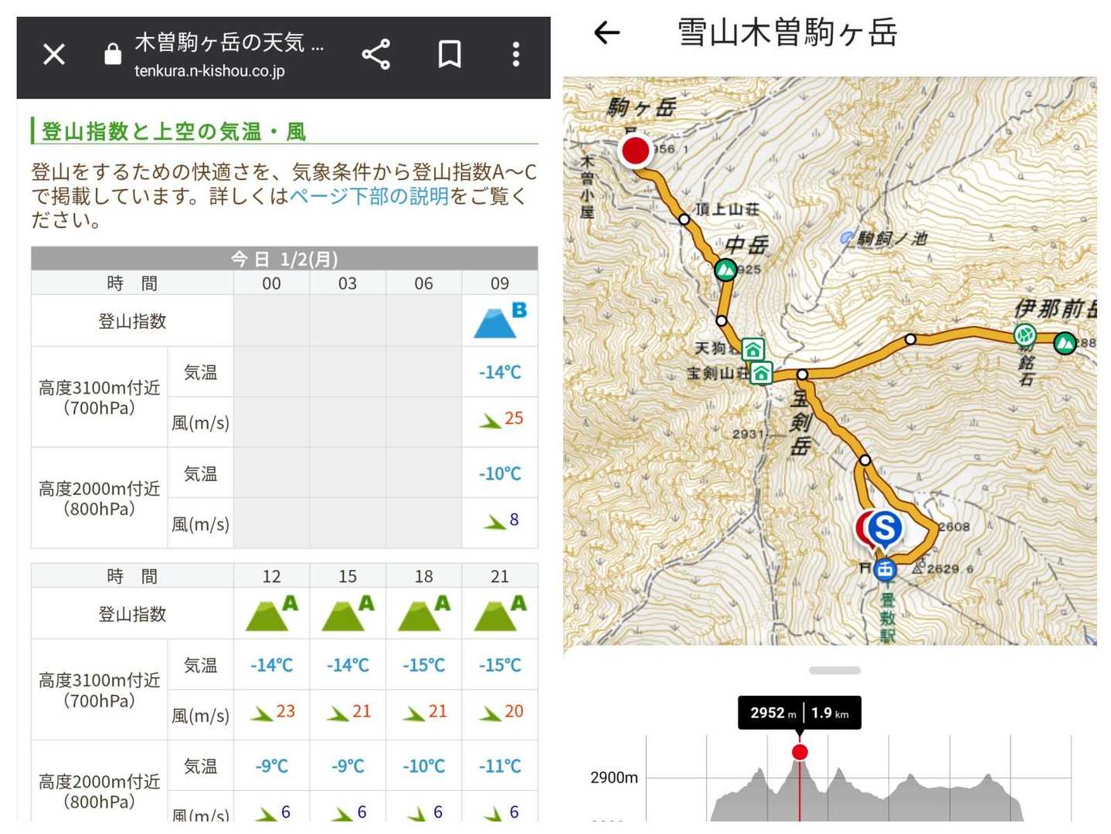1111x834 pixels.
Task: Go back using the left arrow
Action: click(606, 32)
